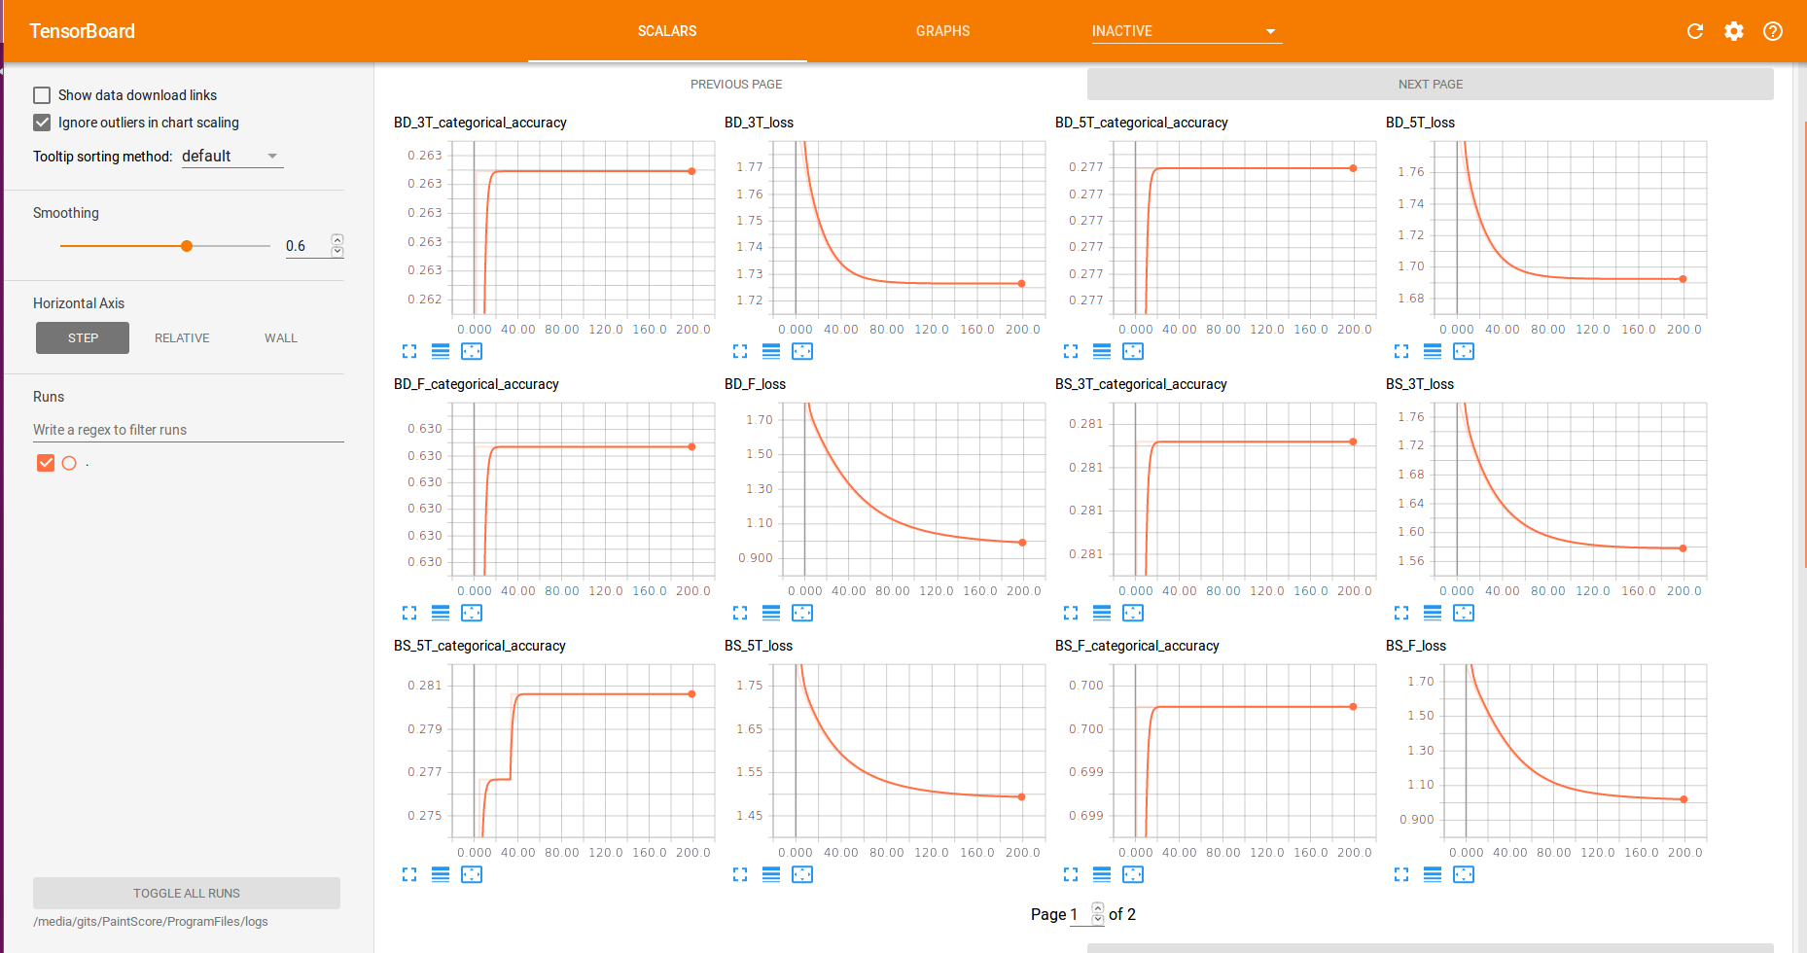Click the page number input field
This screenshot has height=953, width=1807.
pos(1080,914)
